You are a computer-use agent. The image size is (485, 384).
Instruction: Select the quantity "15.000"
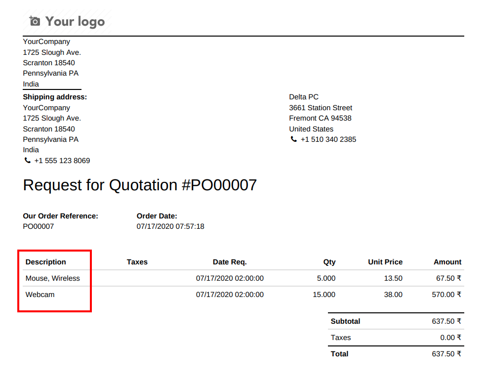tap(324, 295)
